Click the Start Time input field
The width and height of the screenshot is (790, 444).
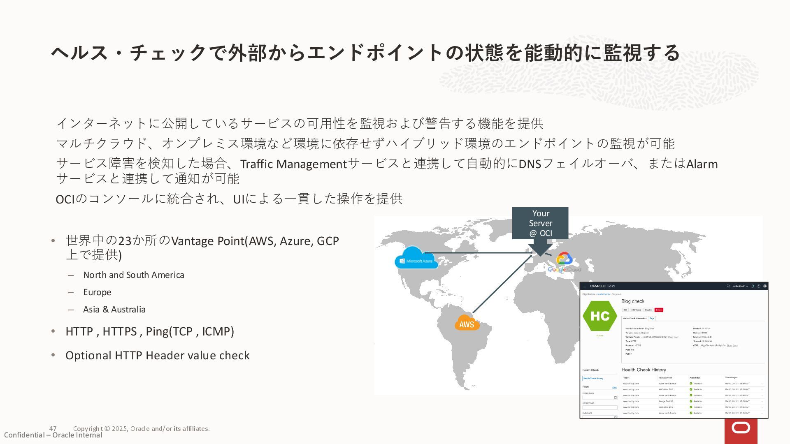(600, 407)
